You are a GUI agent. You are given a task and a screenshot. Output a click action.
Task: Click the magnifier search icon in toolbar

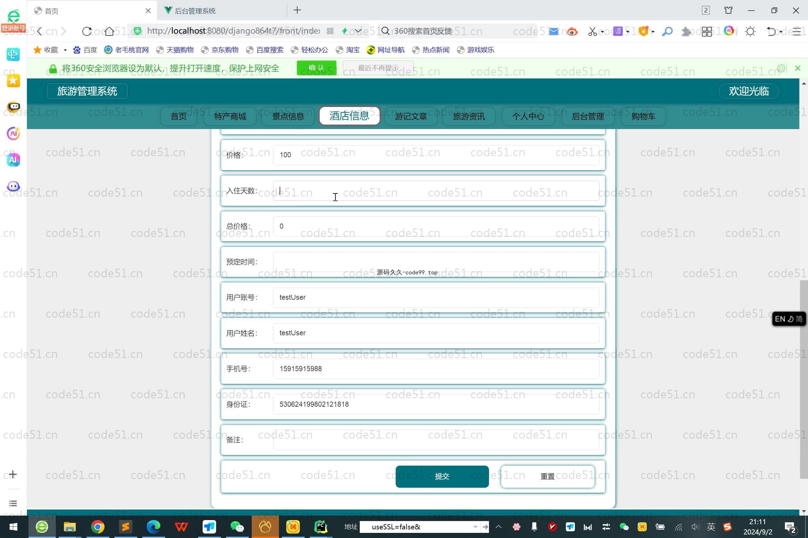coord(667,32)
